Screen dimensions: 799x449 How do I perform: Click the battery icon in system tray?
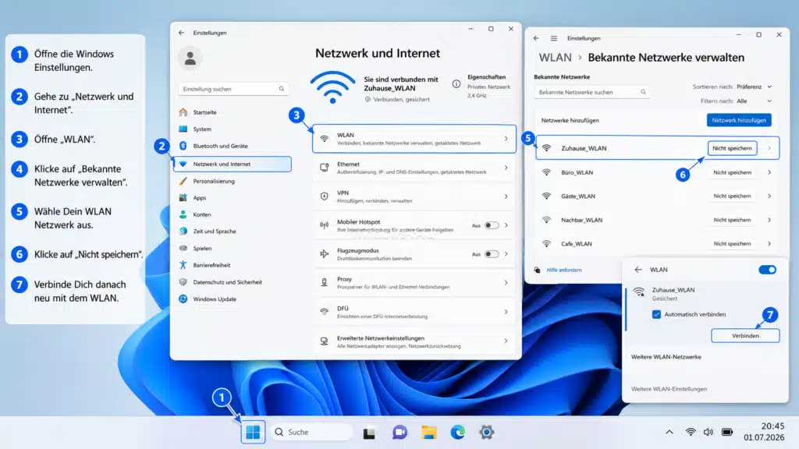pyautogui.click(x=727, y=432)
